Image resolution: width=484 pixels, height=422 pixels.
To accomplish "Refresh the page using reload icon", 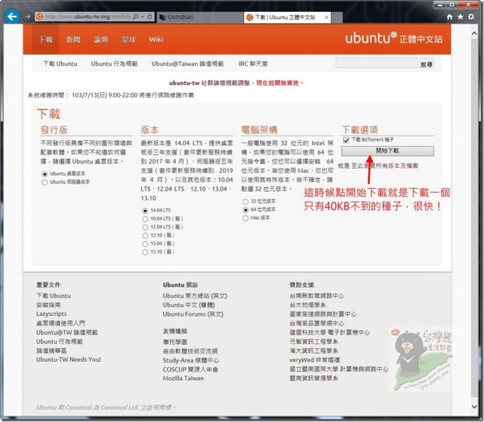I will 150,16.
